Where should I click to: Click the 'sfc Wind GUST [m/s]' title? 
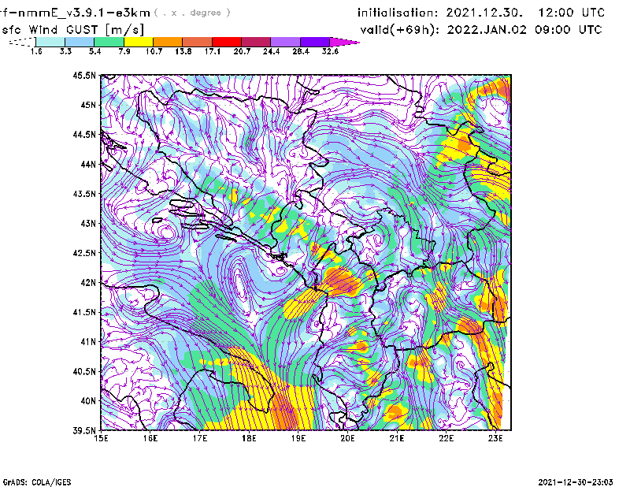73,30
